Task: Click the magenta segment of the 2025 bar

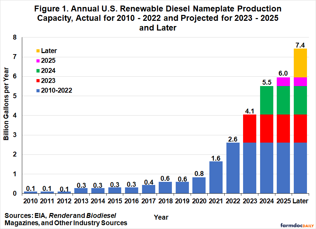Action: click(x=283, y=82)
